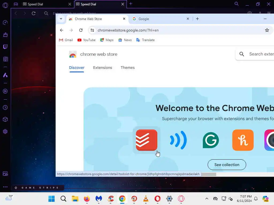Click the Game Strips bar in Opera
This screenshot has height=205, width=274.
(37, 188)
